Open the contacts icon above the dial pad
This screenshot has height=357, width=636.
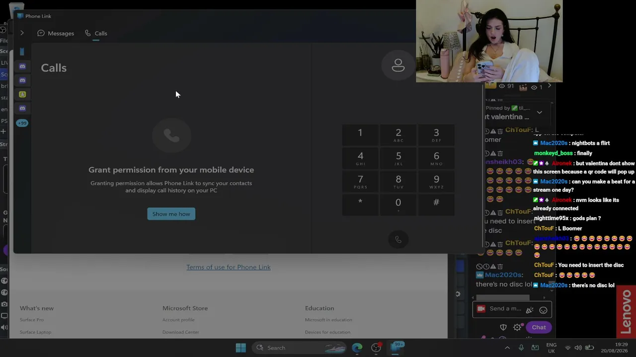pos(398,65)
